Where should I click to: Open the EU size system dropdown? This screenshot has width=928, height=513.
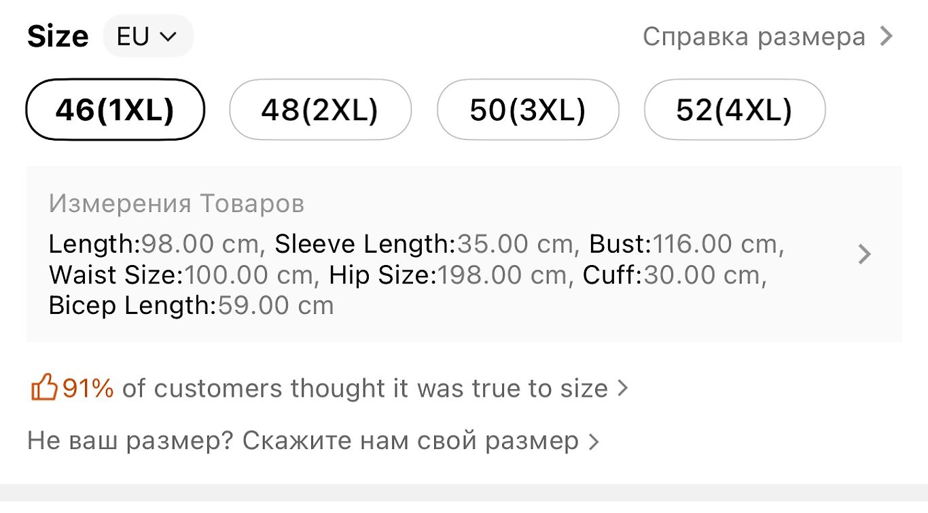tap(148, 36)
